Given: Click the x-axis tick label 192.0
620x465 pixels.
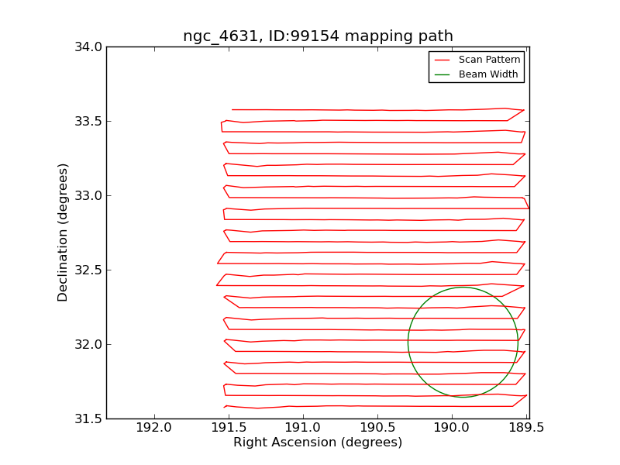Looking at the screenshot, I should 153,428.
